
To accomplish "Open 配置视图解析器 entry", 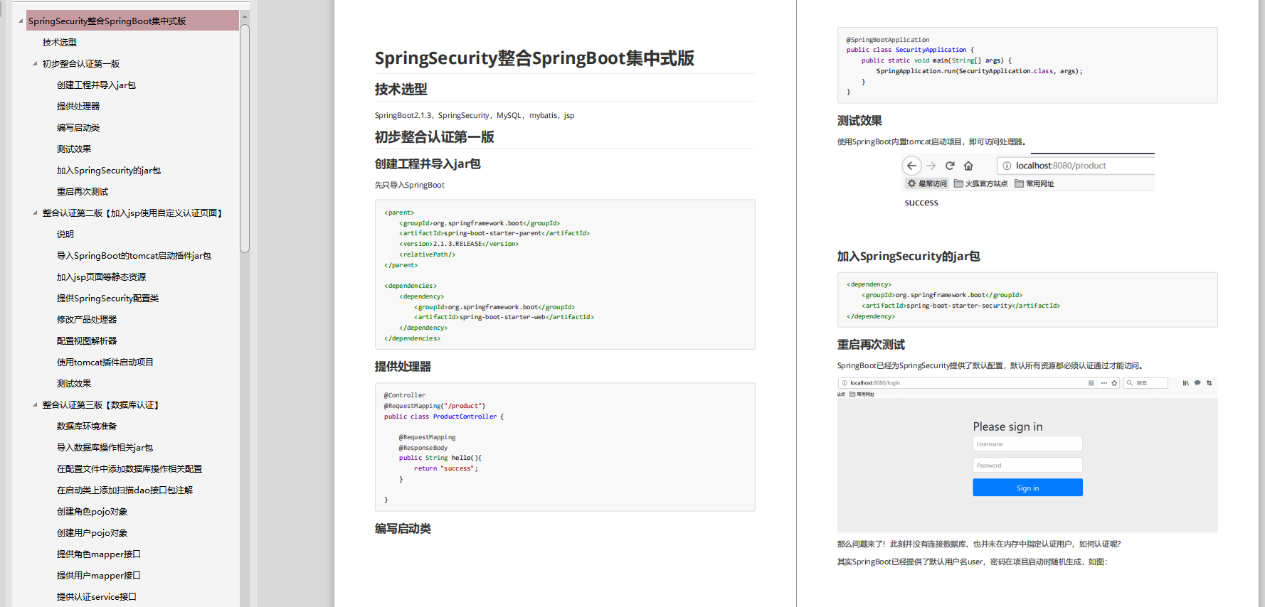I will pos(87,341).
